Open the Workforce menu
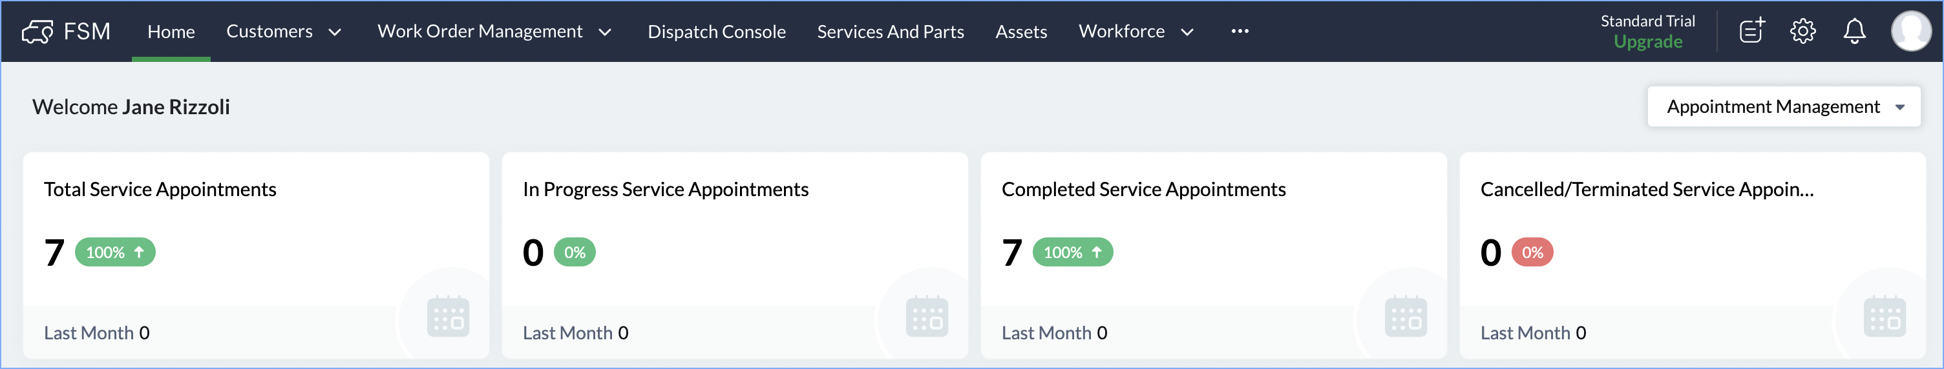 [x=1121, y=31]
